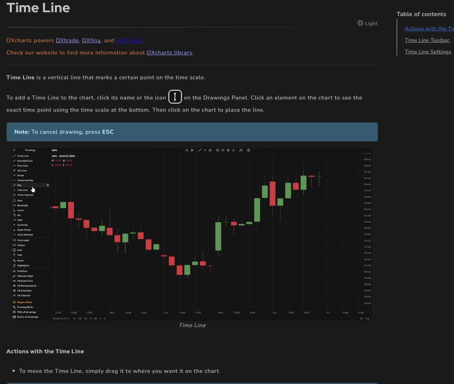Viewport: 454px width, 384px height.
Task: Toggle the Log scale option
Action: point(367,318)
